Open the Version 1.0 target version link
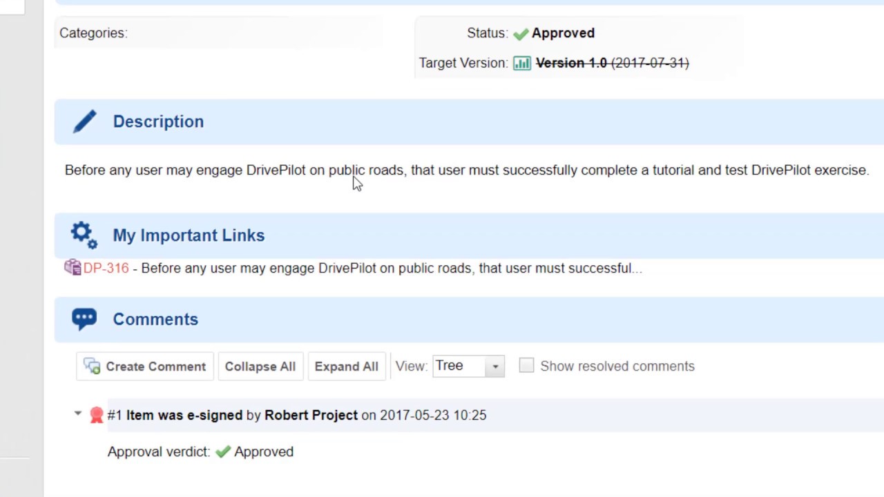 point(571,64)
